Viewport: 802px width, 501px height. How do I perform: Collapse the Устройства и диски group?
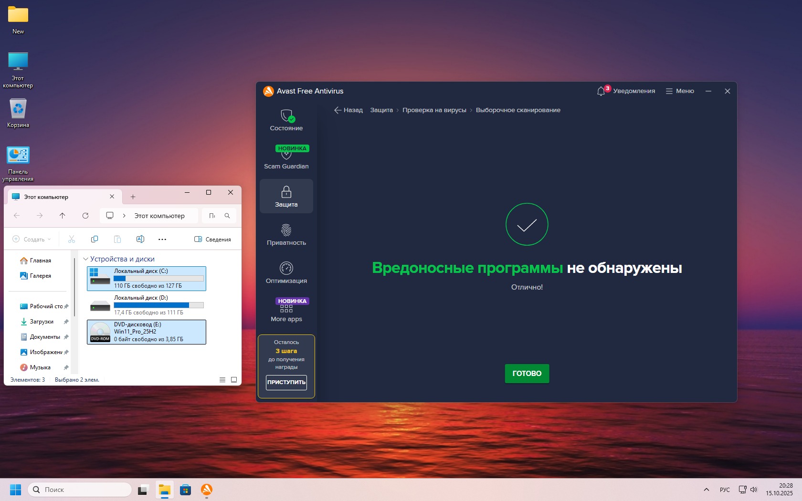tap(86, 259)
